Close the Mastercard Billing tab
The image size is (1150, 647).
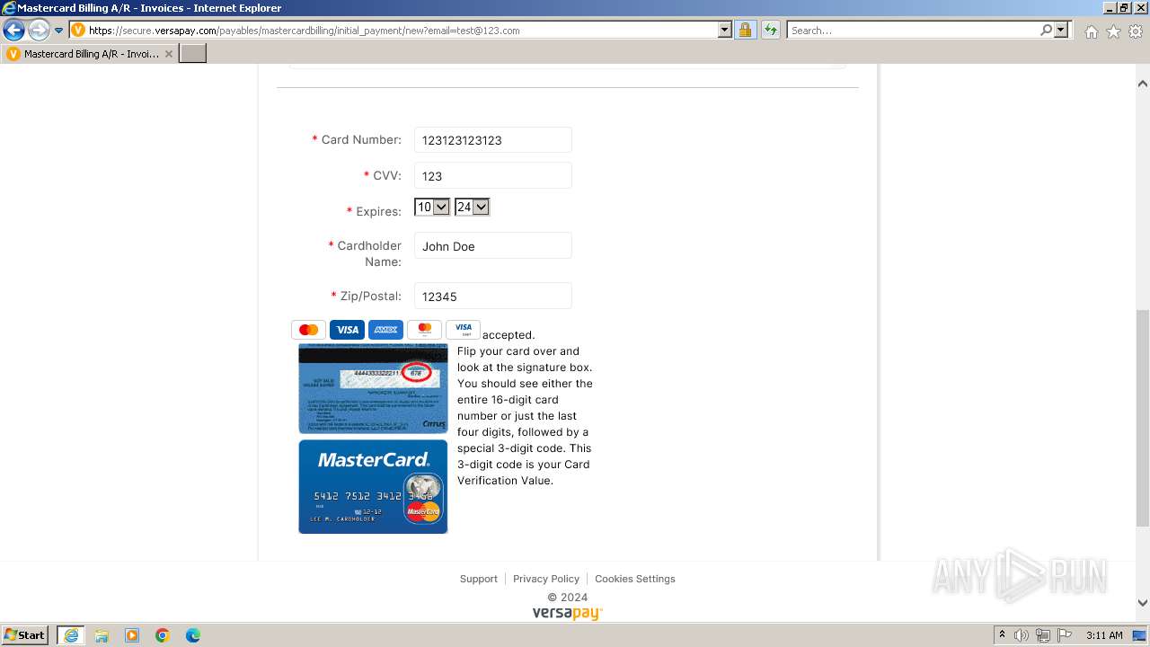pyautogui.click(x=168, y=54)
